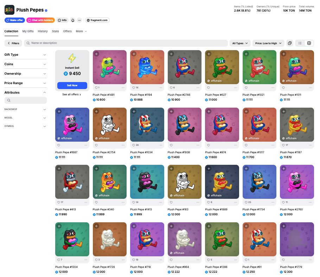Expand the Gift Type filter
The width and height of the screenshot is (320, 277).
(26, 55)
